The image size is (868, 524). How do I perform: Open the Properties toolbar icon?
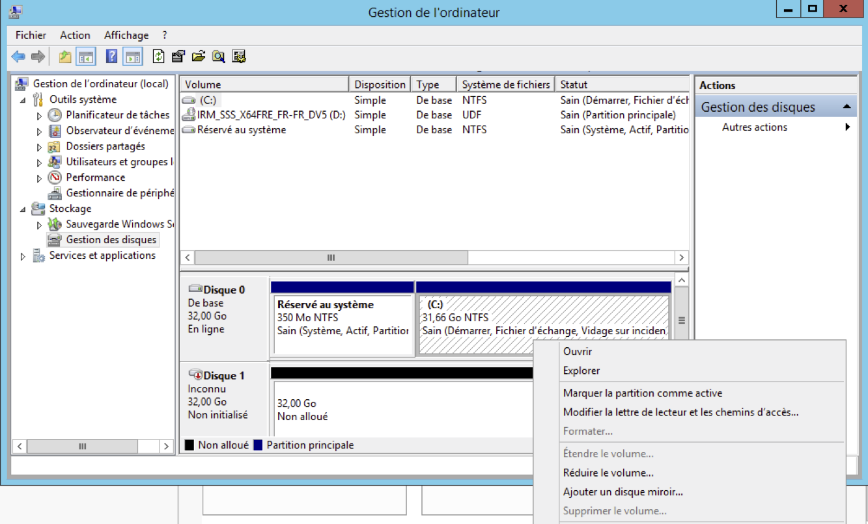[178, 57]
